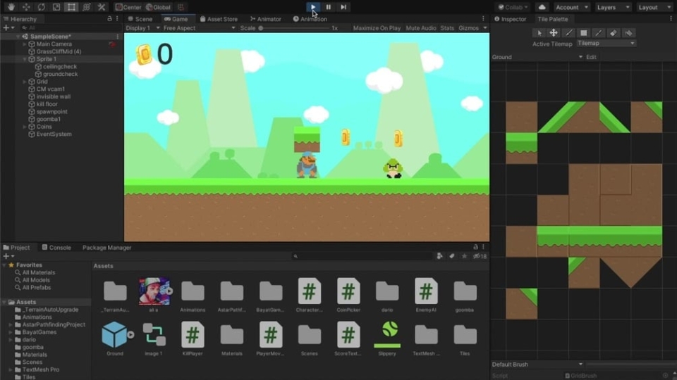Screen dimensions: 677x380
Task: Open Layout dropdown
Action: pyautogui.click(x=655, y=7)
